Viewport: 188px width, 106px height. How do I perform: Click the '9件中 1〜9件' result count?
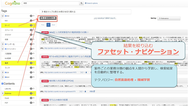48,18
